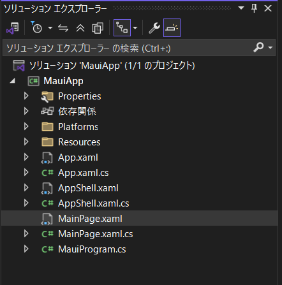This screenshot has width=282, height=285.
Task: Select the Platforms folder label
Action: pyautogui.click(x=78, y=127)
